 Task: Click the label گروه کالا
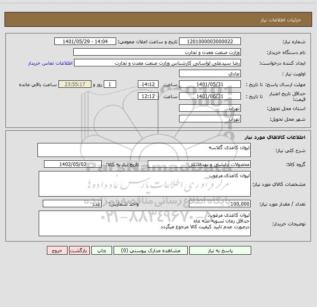[x=296, y=164]
